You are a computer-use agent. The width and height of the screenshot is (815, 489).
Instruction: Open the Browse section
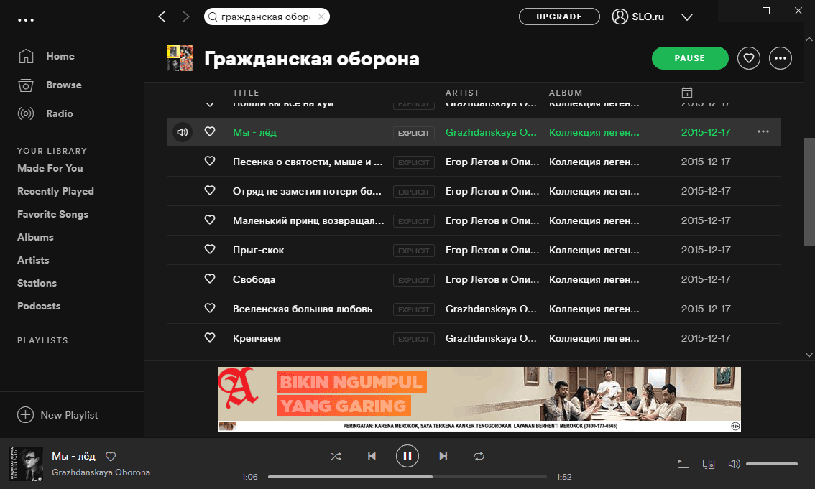pos(50,85)
